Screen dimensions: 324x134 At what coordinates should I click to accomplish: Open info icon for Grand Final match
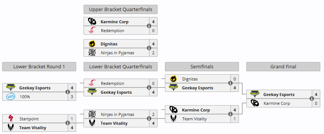click(x=311, y=99)
